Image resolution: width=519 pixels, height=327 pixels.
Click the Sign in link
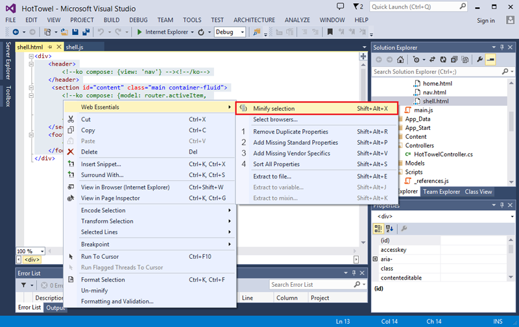(486, 21)
